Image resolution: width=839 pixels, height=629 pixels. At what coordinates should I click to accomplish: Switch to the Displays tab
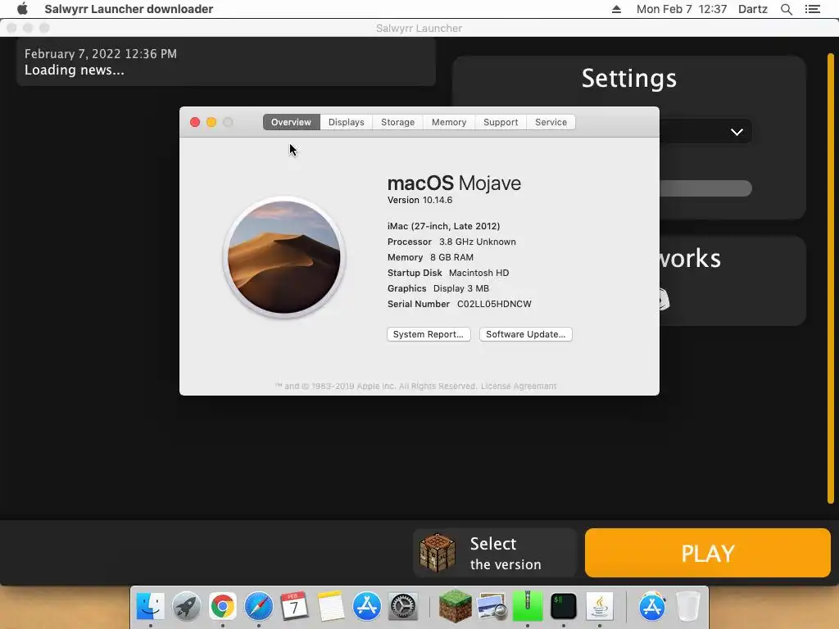pyautogui.click(x=347, y=122)
